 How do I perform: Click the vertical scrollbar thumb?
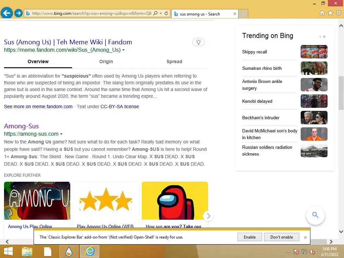(x=341, y=93)
